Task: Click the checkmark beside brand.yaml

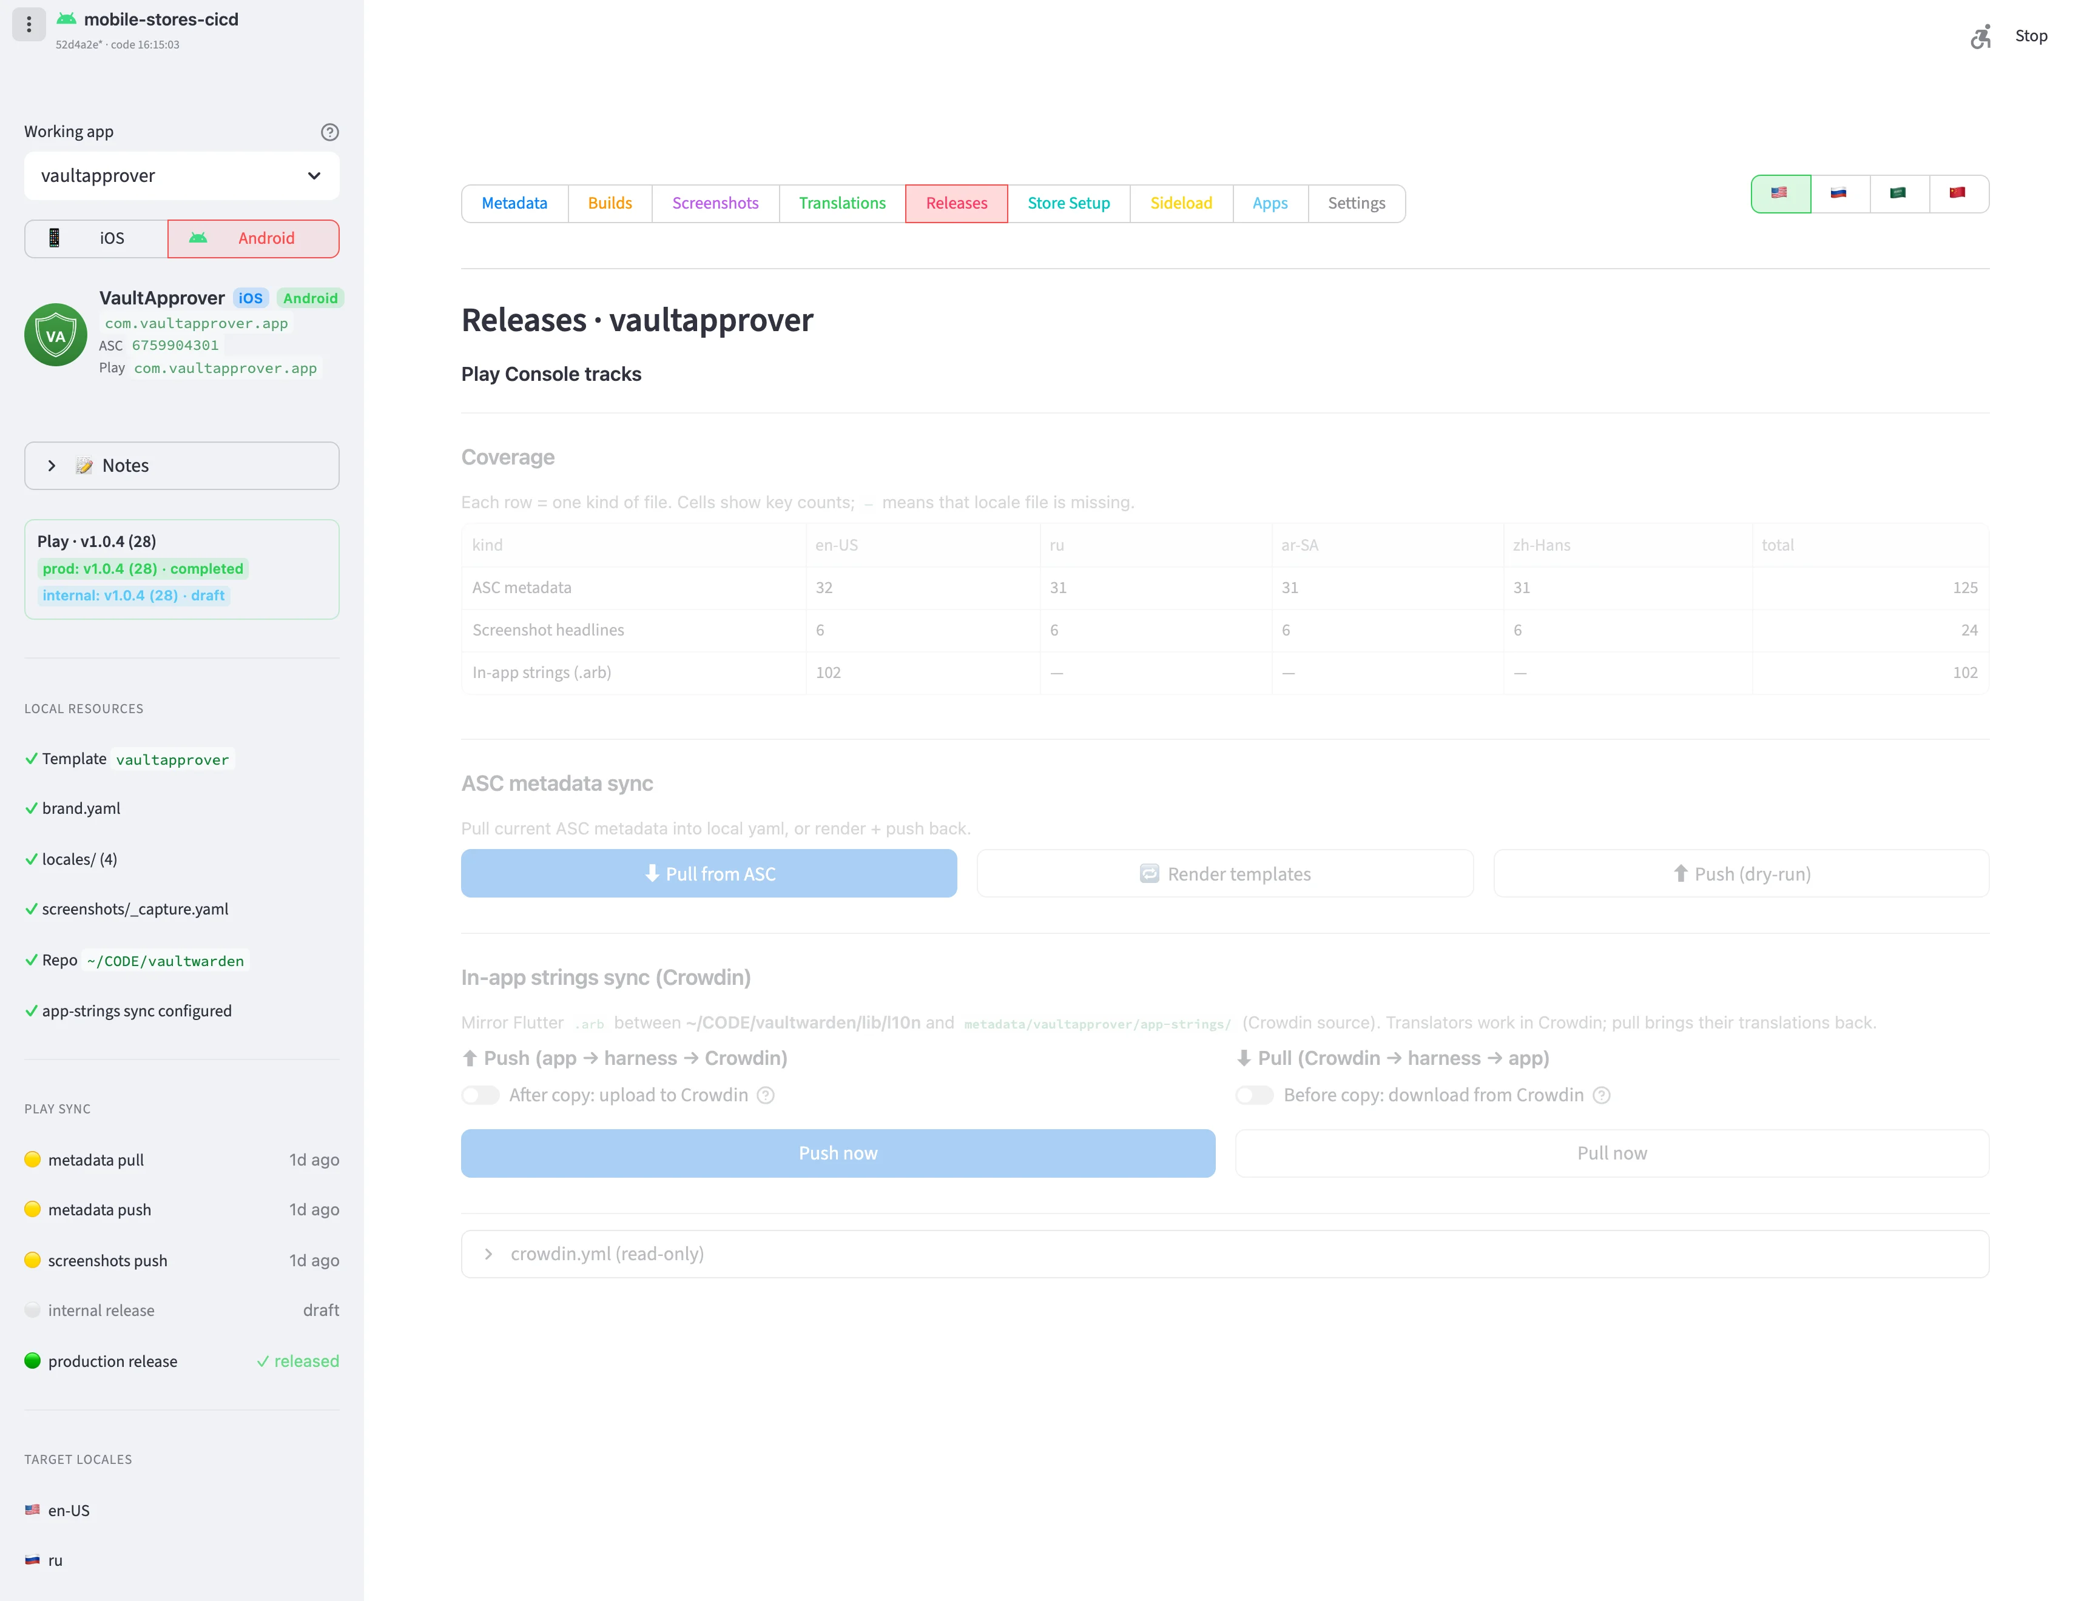Action: [32, 808]
